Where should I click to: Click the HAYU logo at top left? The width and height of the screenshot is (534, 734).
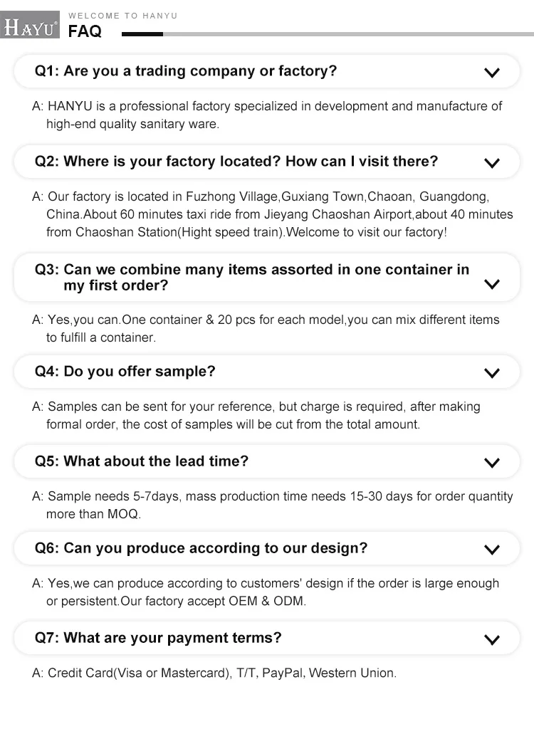click(x=30, y=25)
